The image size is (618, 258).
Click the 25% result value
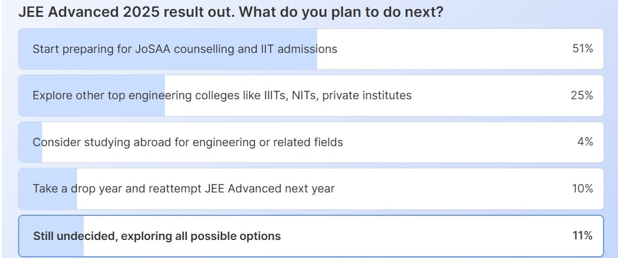[x=582, y=96]
